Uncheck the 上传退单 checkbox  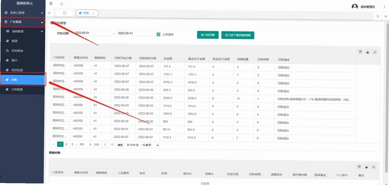point(159,34)
